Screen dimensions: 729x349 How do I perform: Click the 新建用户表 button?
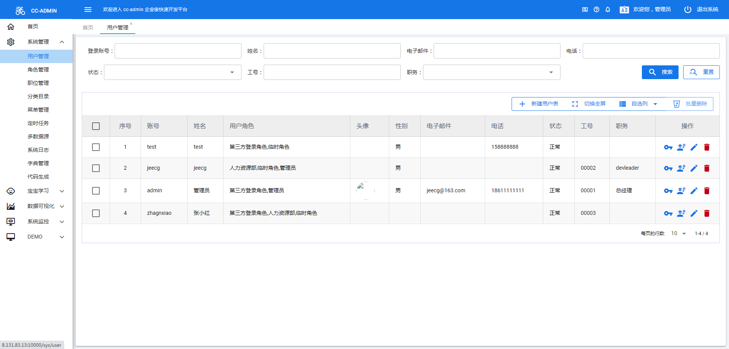click(x=539, y=104)
